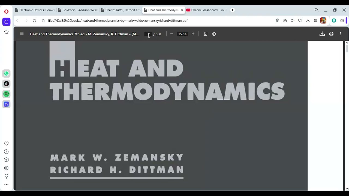
Task: Open browser downloads arrow in address bar
Action: [308, 21]
